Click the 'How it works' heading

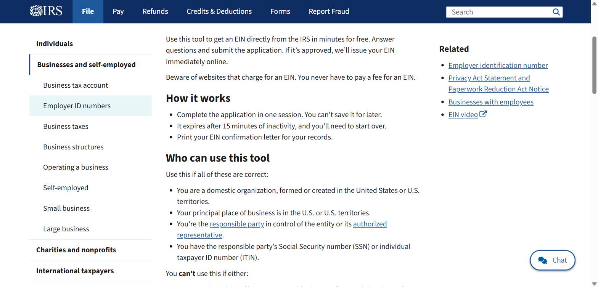click(x=198, y=98)
